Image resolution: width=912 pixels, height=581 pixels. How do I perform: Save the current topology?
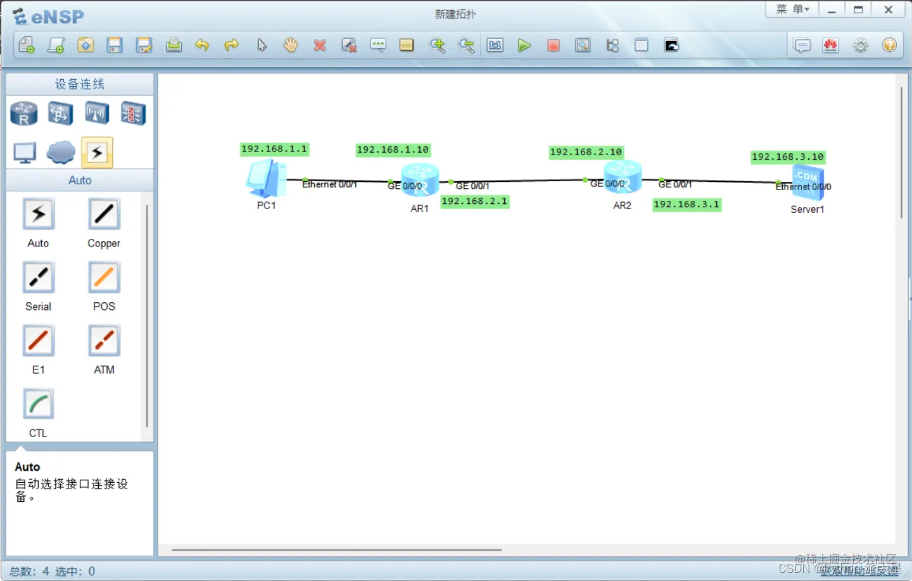[115, 45]
